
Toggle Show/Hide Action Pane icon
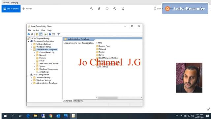(53, 34)
